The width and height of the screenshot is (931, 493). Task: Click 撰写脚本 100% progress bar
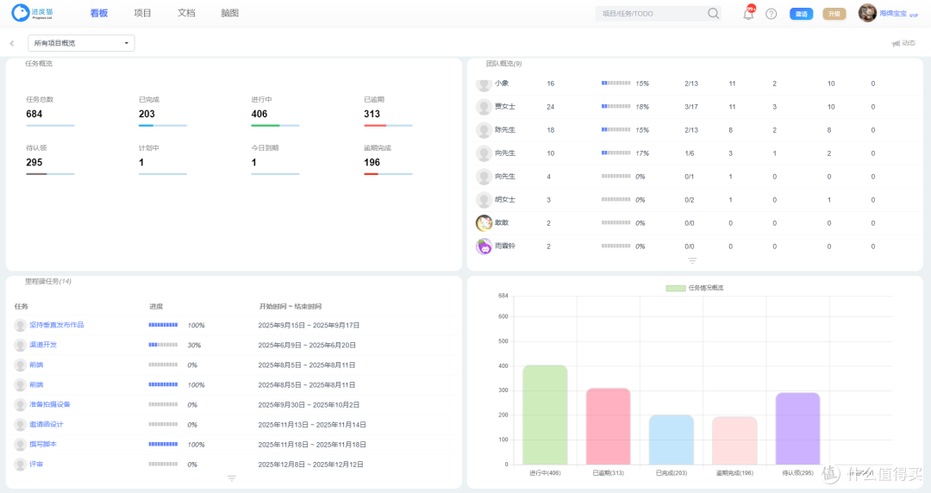(163, 444)
